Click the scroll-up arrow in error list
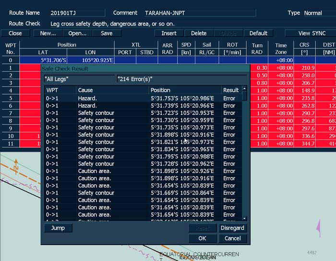This screenshot has height=261, width=336. click(245, 90)
